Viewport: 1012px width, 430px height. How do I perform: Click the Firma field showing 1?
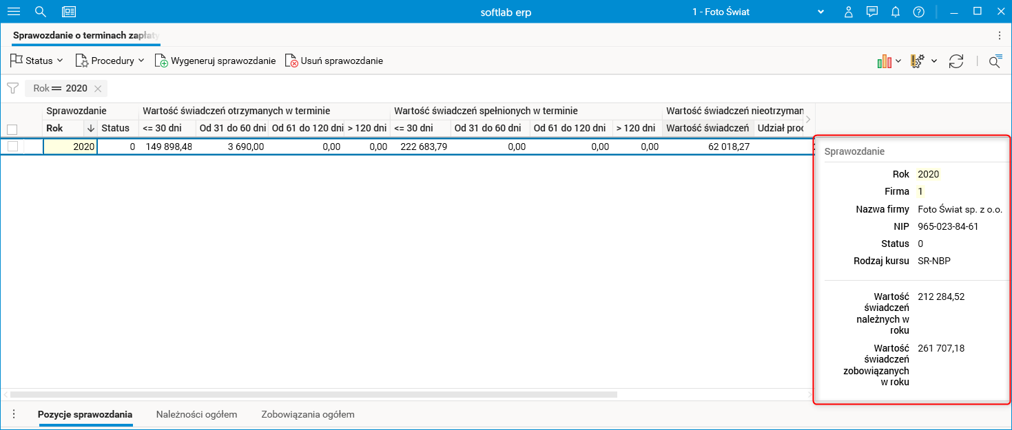tap(920, 191)
